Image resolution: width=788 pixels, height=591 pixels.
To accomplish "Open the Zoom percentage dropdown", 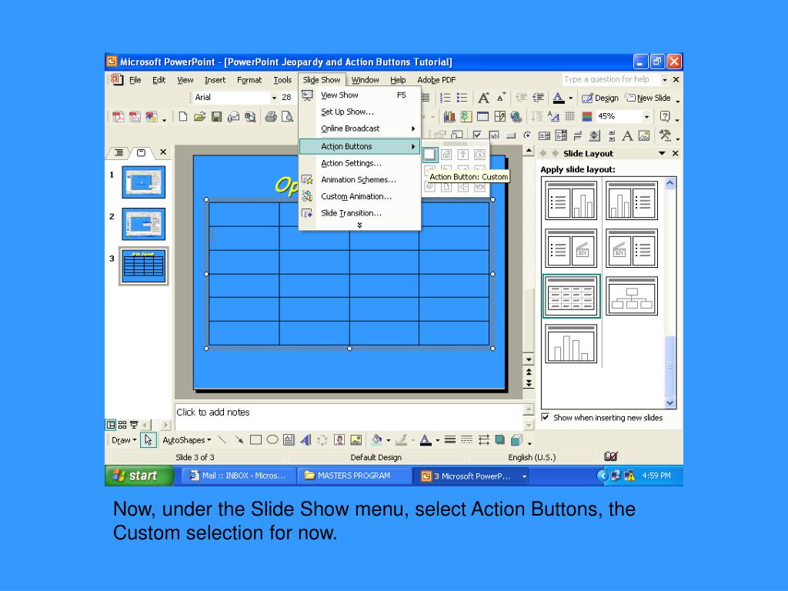I will coord(646,117).
